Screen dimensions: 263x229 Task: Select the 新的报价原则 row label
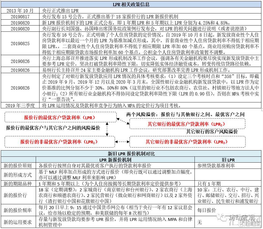[18, 166]
